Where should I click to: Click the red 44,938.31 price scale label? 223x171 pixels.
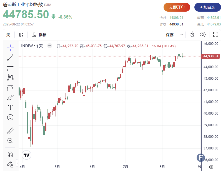[211, 56]
